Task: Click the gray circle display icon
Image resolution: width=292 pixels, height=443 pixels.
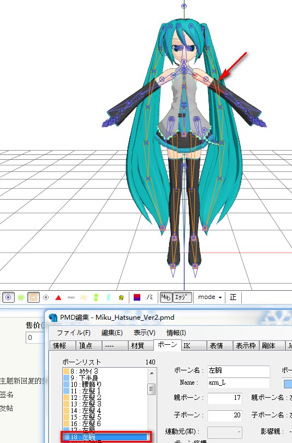Action: (x=46, y=297)
